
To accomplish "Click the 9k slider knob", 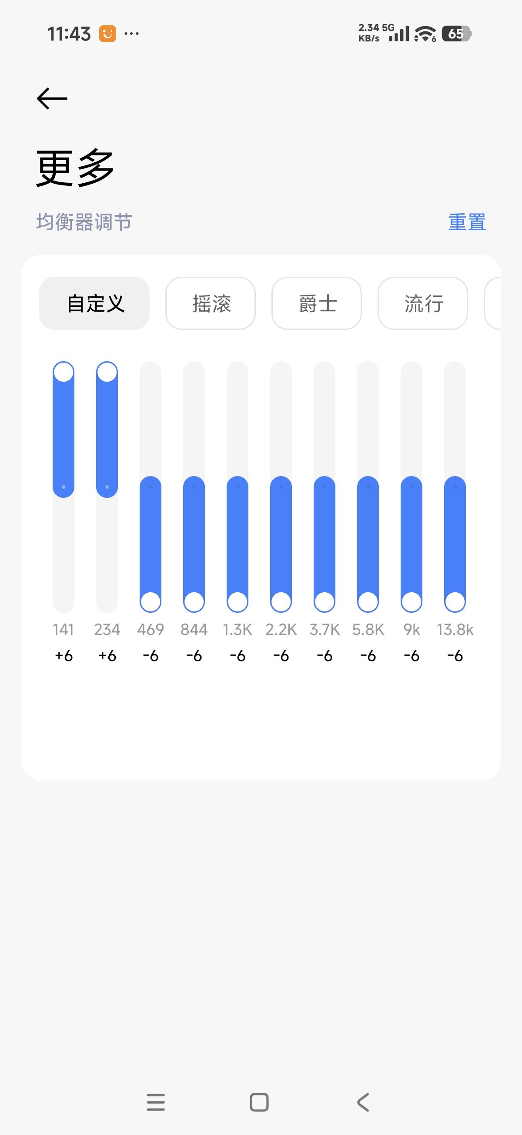I will [x=412, y=601].
